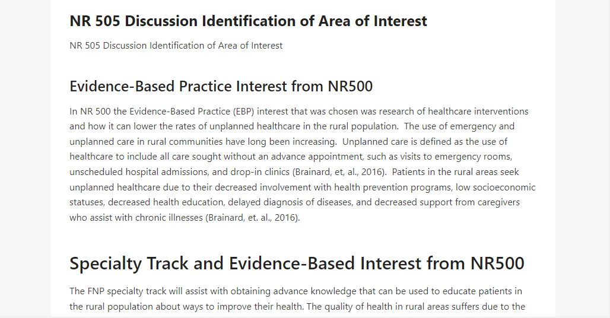610x318 pixels.
Task: Select the Specialty Track and Evidence-Based Interest heading
Action: (x=297, y=263)
